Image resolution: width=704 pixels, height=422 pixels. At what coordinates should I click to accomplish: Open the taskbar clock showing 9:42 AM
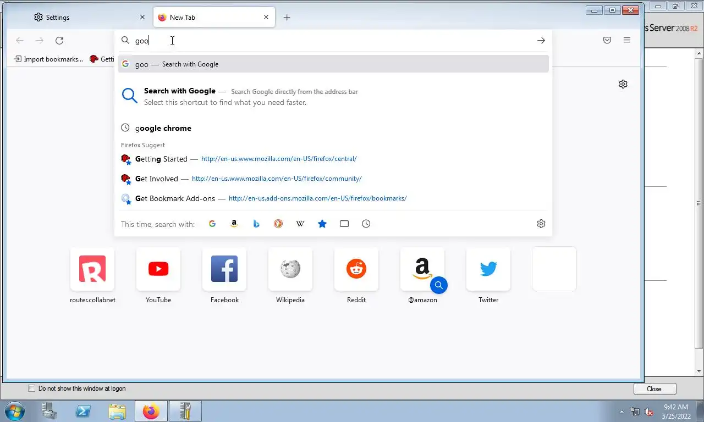coord(676,412)
